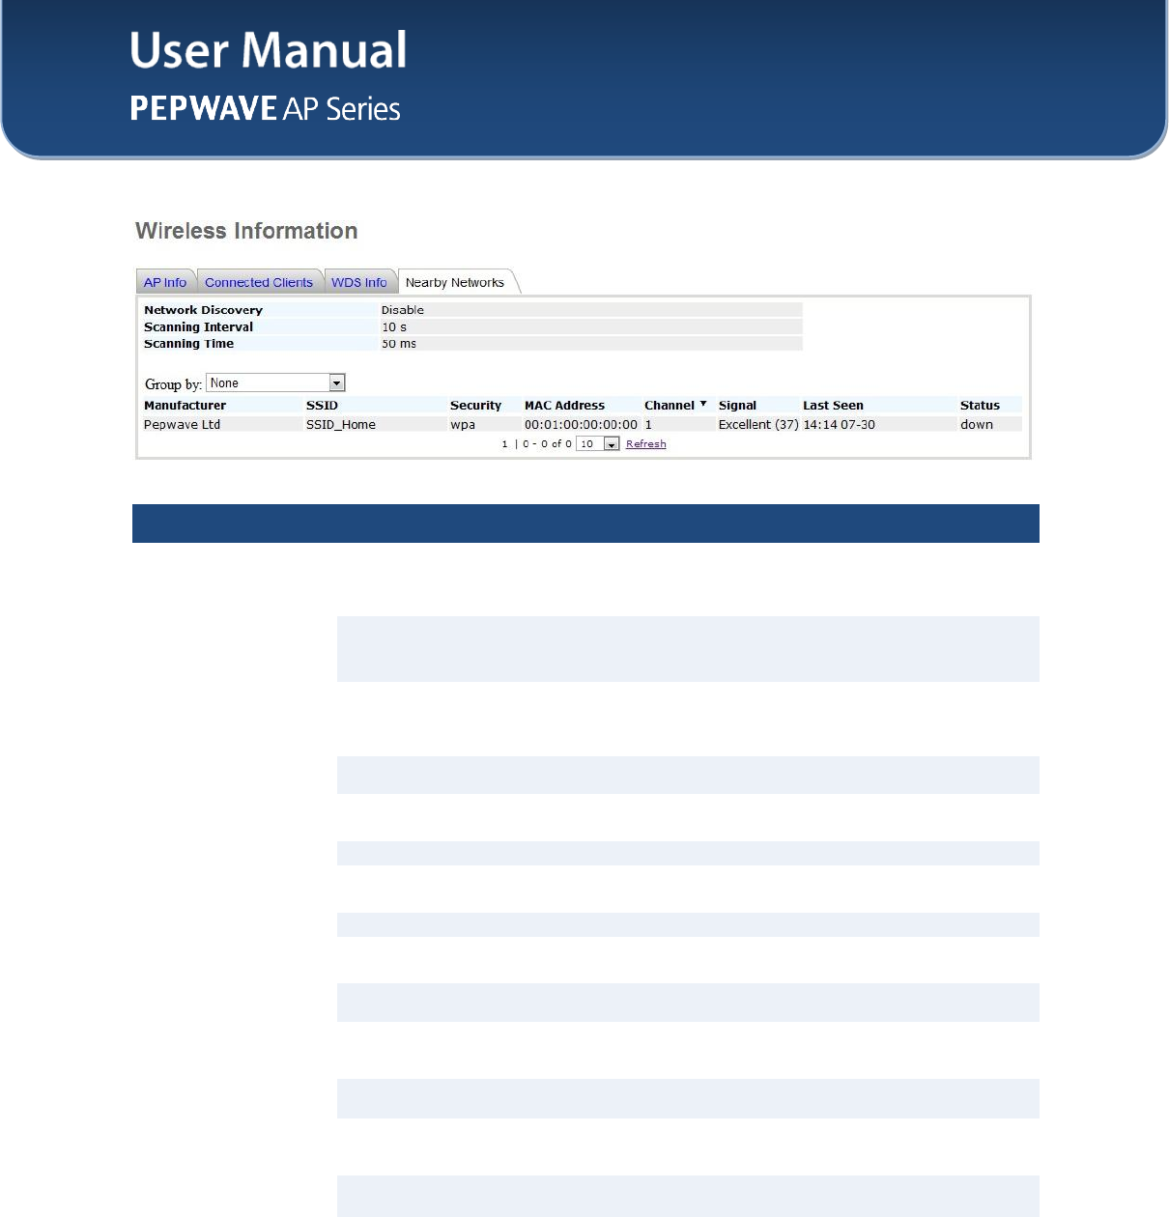
Task: Click MAC address 00:01:00:00:00:00
Action: pyautogui.click(x=581, y=425)
